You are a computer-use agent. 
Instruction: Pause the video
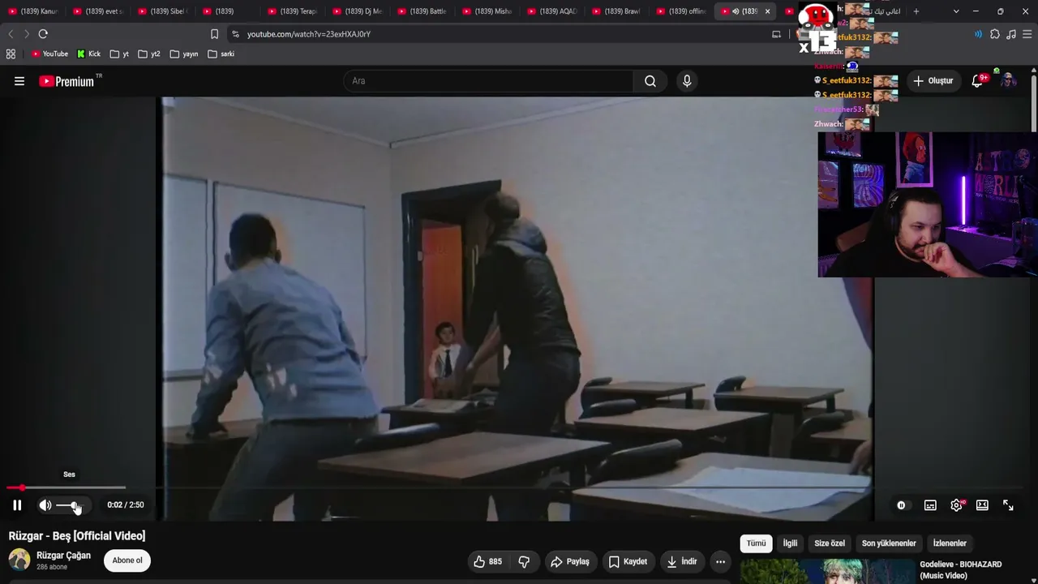tap(17, 505)
